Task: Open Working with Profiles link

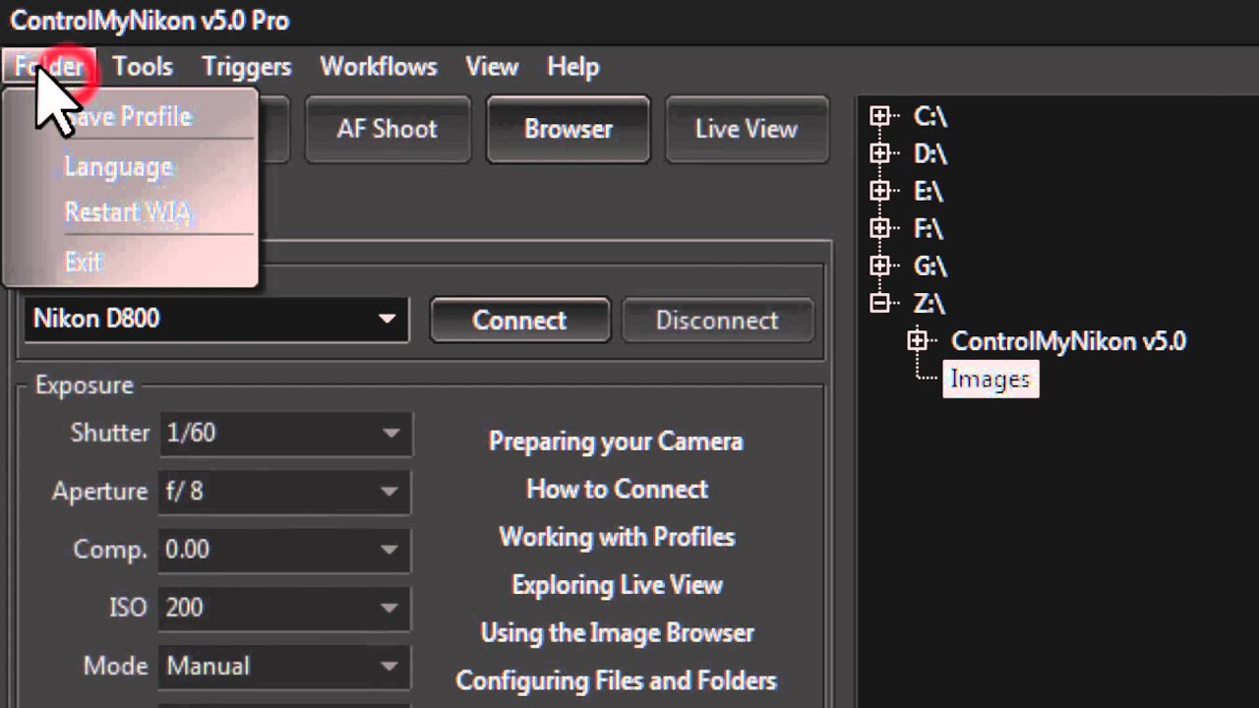Action: point(617,537)
